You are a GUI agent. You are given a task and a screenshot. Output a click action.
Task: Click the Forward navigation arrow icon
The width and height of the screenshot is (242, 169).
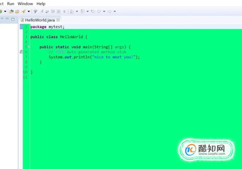click(x=109, y=11)
